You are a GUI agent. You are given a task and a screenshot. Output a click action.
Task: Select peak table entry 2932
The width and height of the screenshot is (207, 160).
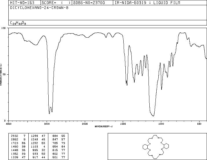click(x=14, y=136)
